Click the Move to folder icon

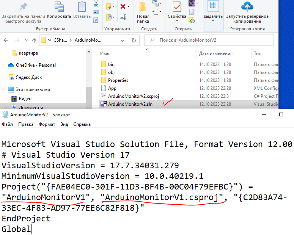109,6
